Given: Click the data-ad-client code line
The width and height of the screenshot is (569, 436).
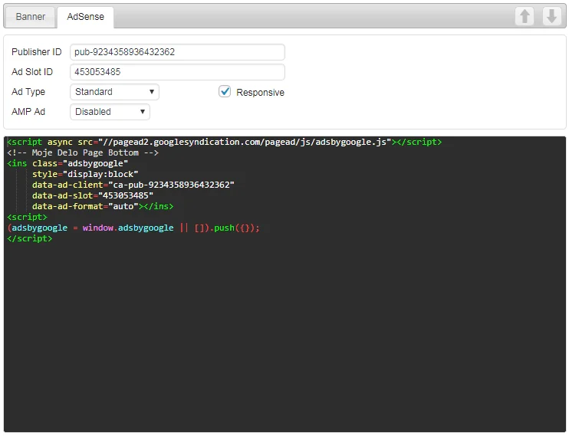Looking at the screenshot, I should pos(133,185).
